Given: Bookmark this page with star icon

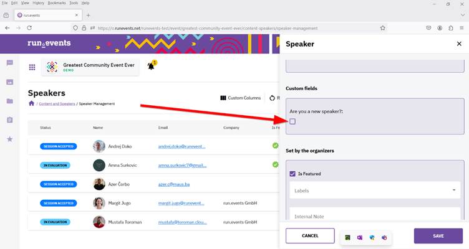Looking at the screenshot, I should 382,28.
